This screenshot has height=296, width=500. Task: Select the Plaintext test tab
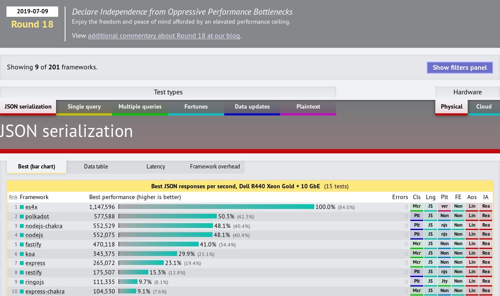[x=308, y=107]
